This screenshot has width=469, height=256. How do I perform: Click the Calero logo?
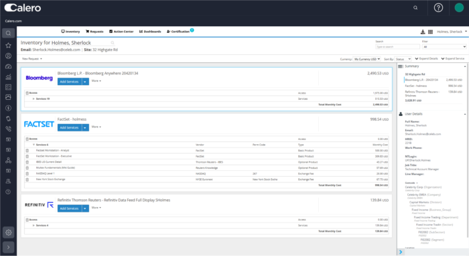click(x=23, y=8)
